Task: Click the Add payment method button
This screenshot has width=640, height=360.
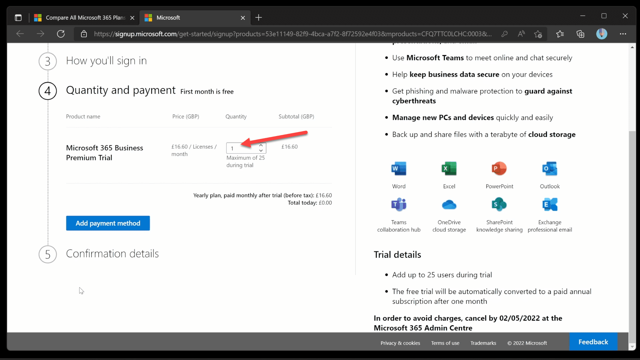Action: coord(108,223)
